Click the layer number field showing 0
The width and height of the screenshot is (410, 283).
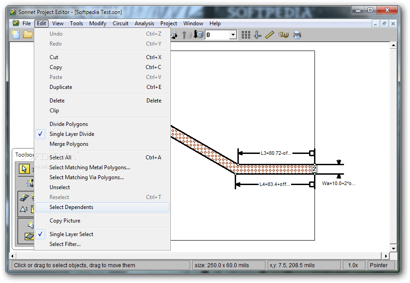click(217, 35)
